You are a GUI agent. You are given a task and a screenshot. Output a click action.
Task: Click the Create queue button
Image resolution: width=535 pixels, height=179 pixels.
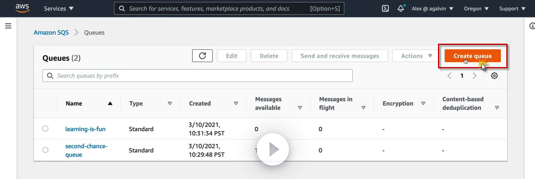pos(472,56)
